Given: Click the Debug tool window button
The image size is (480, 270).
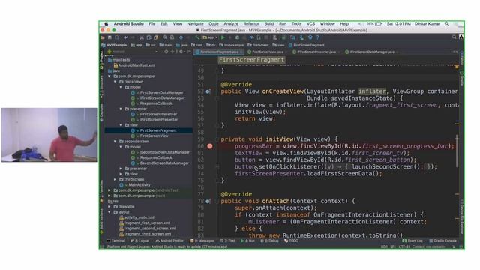Looking at the screenshot, I should coord(270,241).
